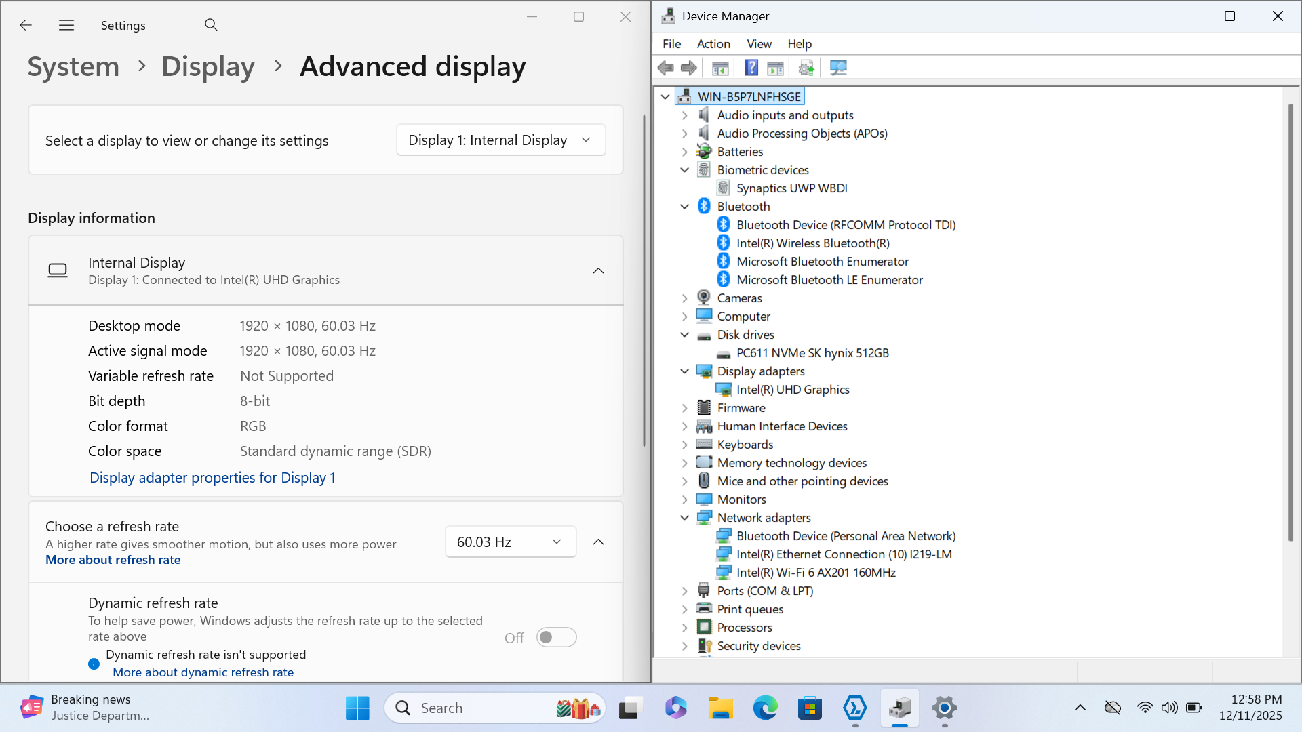Open Microsoft Store from the taskbar
The height and width of the screenshot is (732, 1302).
(810, 708)
